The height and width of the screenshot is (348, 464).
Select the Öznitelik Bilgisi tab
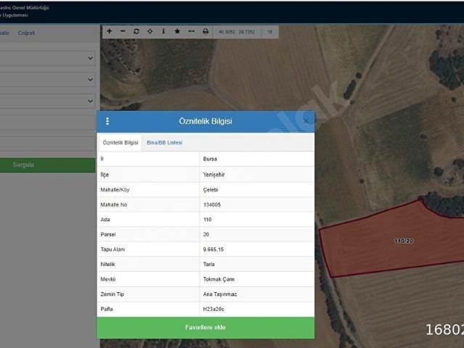click(x=121, y=143)
